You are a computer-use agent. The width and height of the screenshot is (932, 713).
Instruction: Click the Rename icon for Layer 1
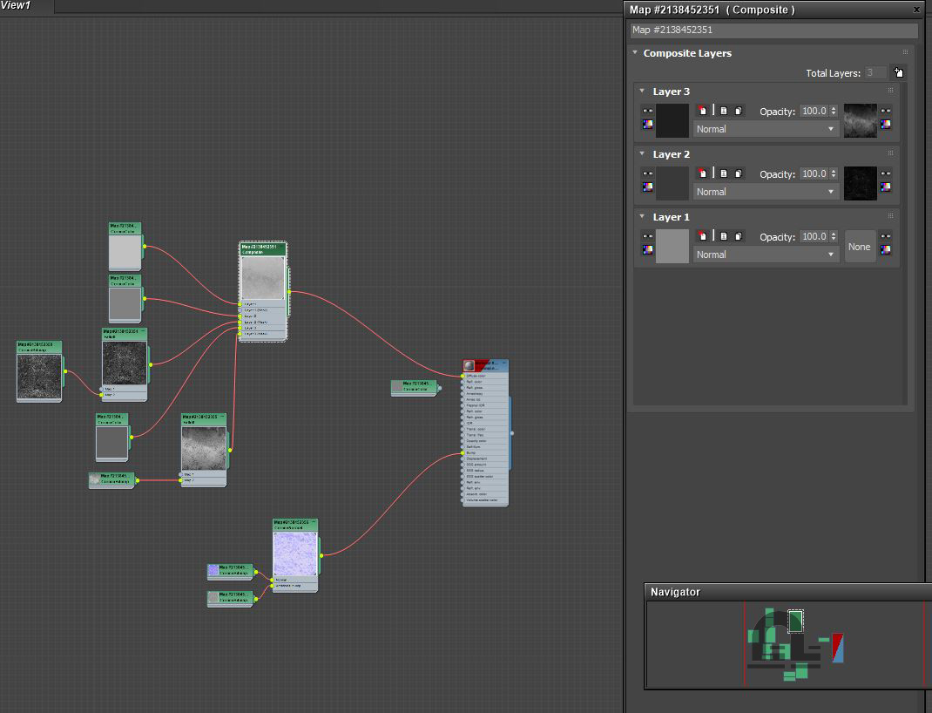pos(723,236)
